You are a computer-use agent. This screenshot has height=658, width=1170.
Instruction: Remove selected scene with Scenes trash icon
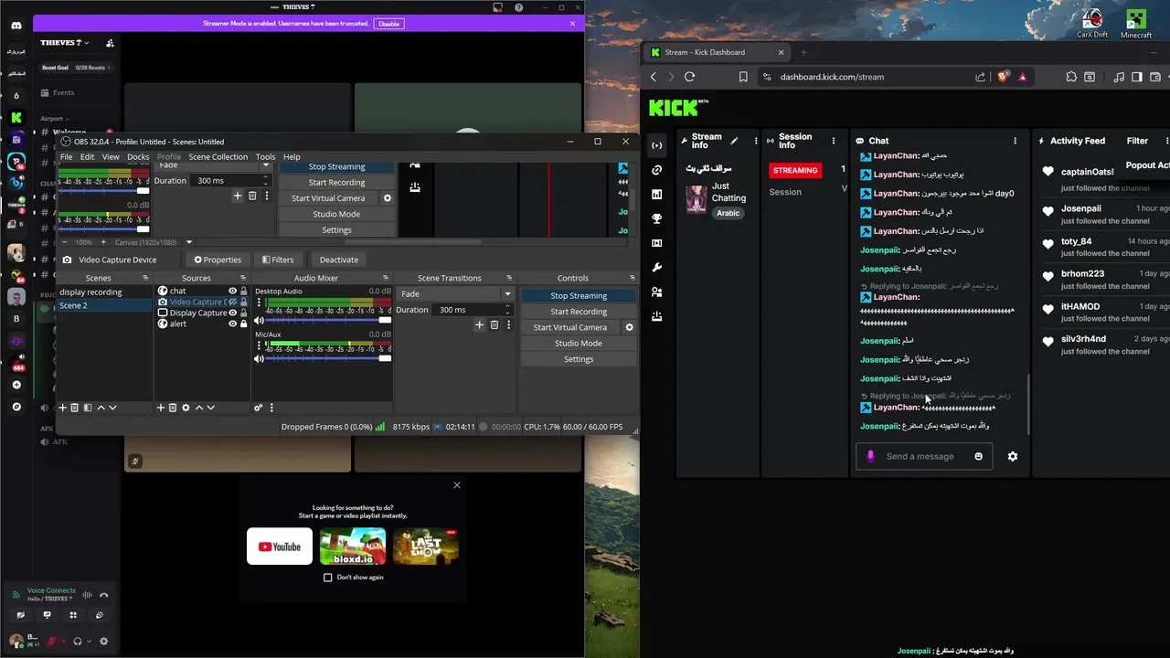(75, 408)
